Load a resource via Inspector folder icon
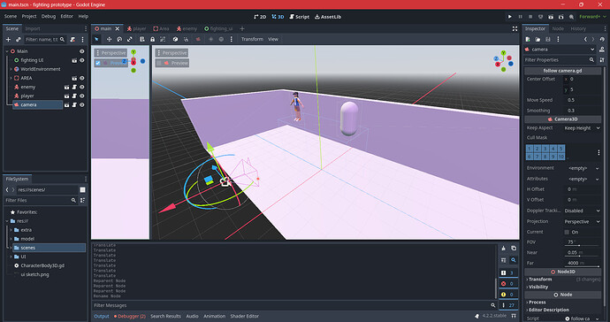Viewport: 610px width, 322px height. coord(538,39)
